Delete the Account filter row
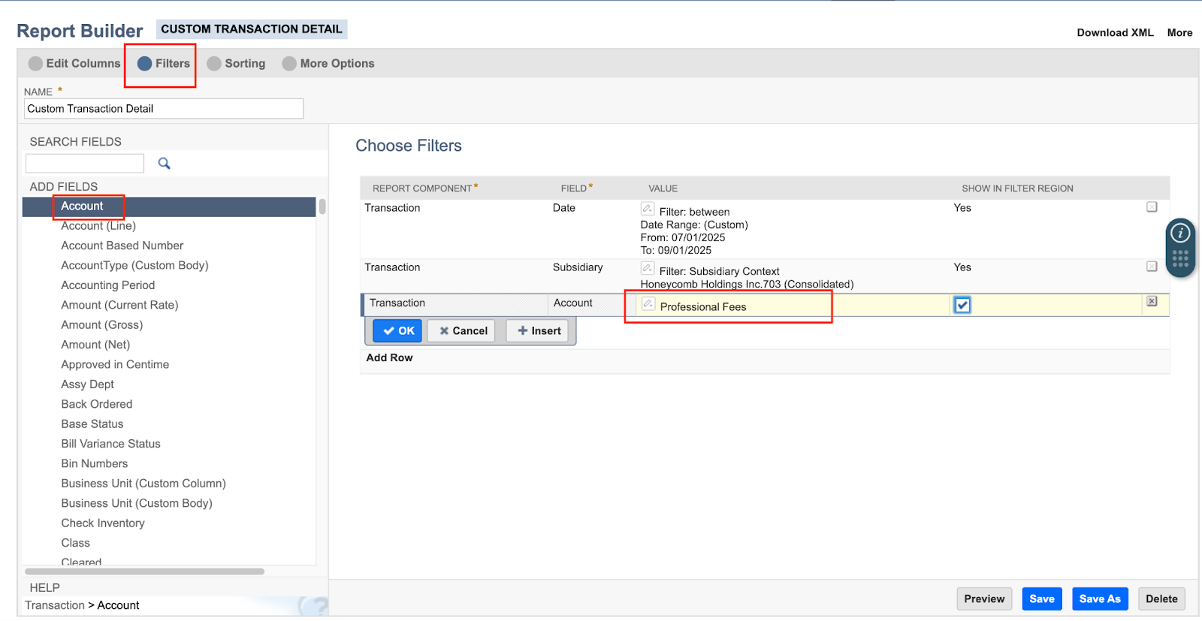1202x621 pixels. pyautogui.click(x=1151, y=301)
